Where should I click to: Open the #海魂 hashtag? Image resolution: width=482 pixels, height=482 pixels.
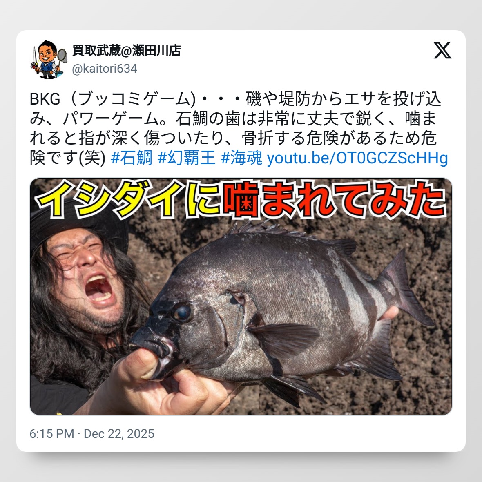242,158
